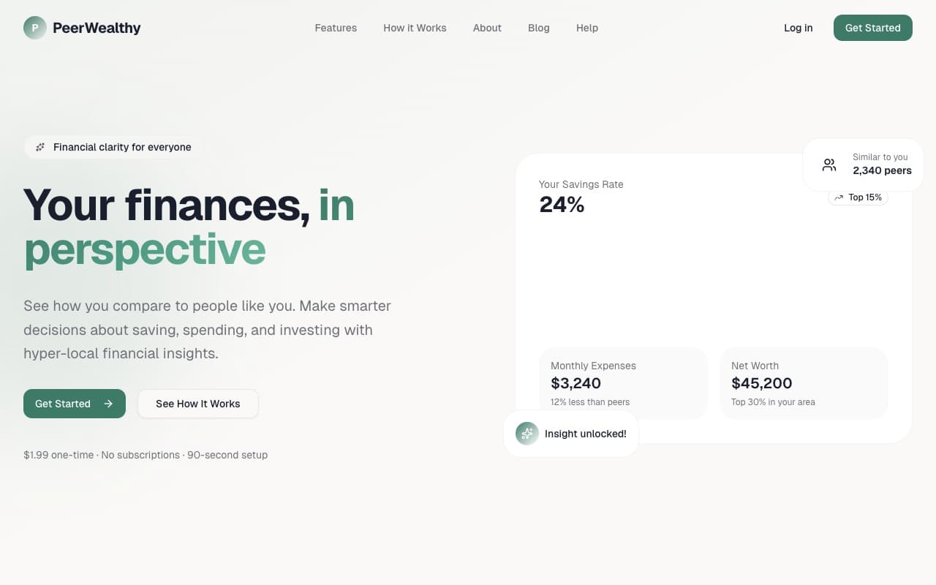
Task: Open the Help section
Action: (x=587, y=28)
